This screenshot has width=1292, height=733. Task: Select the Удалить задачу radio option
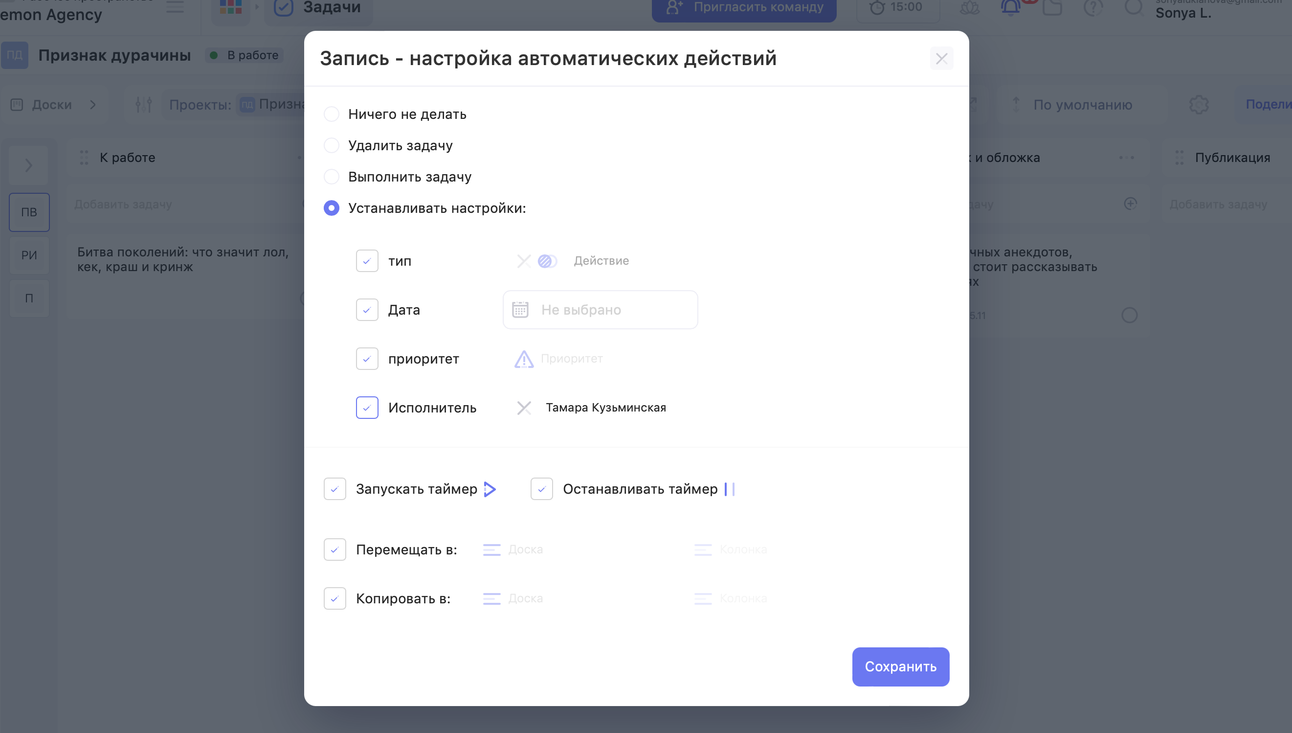pyautogui.click(x=332, y=145)
